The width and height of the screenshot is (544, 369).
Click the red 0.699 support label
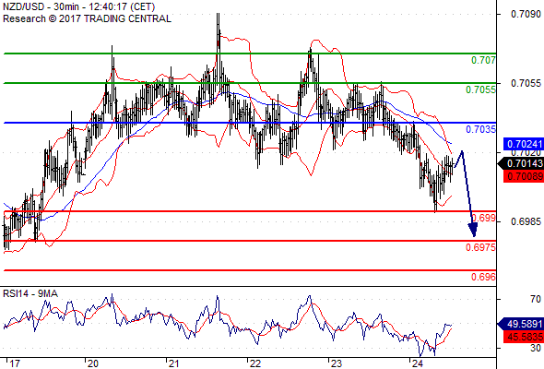point(484,218)
